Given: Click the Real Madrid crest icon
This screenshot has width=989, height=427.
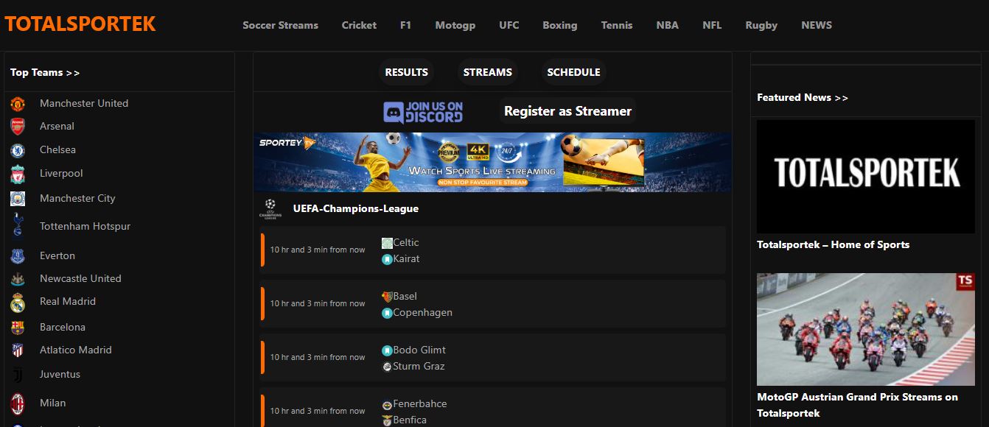Looking at the screenshot, I should click(18, 302).
